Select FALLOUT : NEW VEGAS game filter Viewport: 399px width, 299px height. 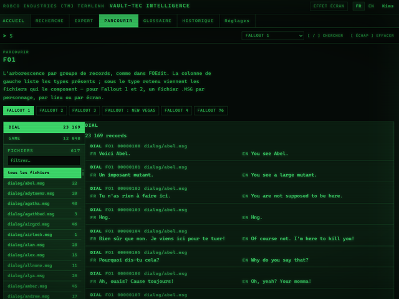(130, 110)
